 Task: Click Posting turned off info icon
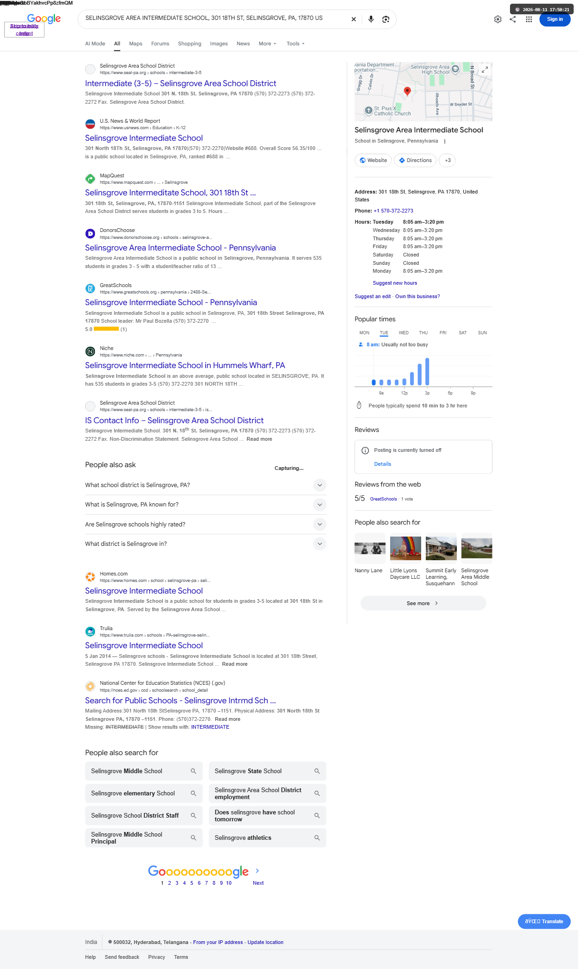tap(365, 450)
